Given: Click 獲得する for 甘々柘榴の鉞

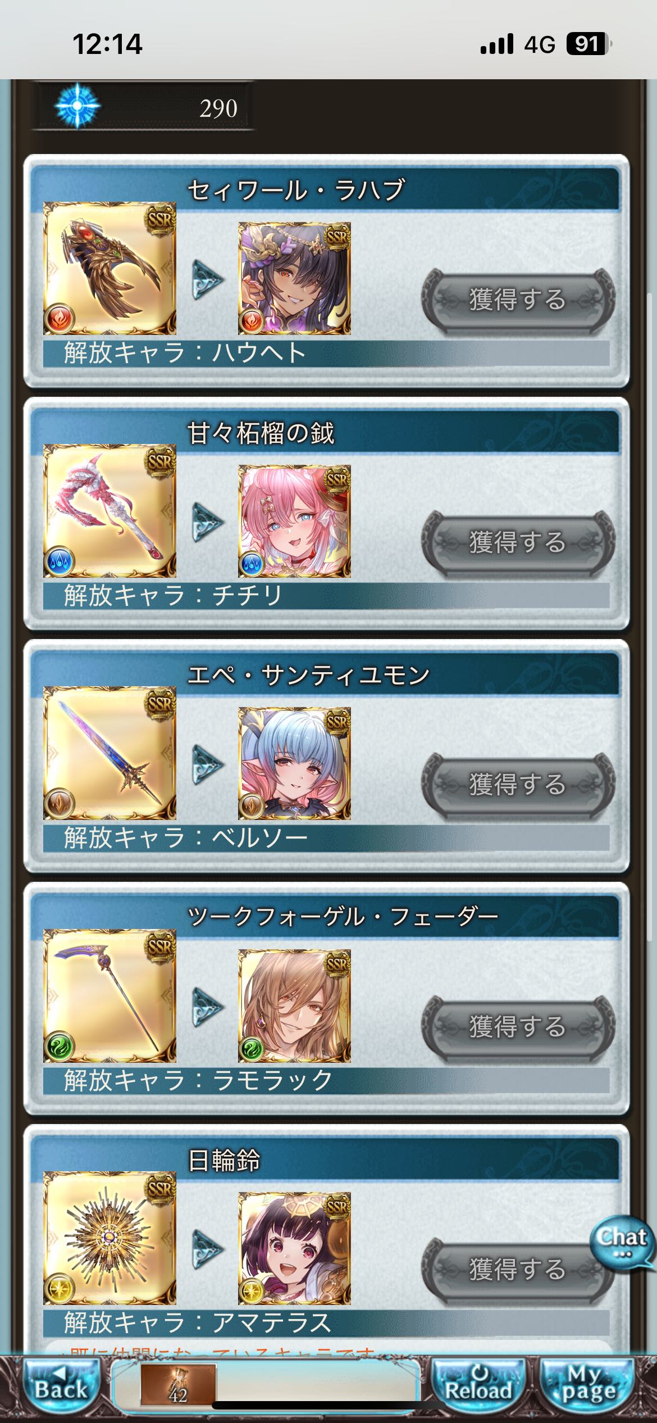Looking at the screenshot, I should tap(518, 543).
